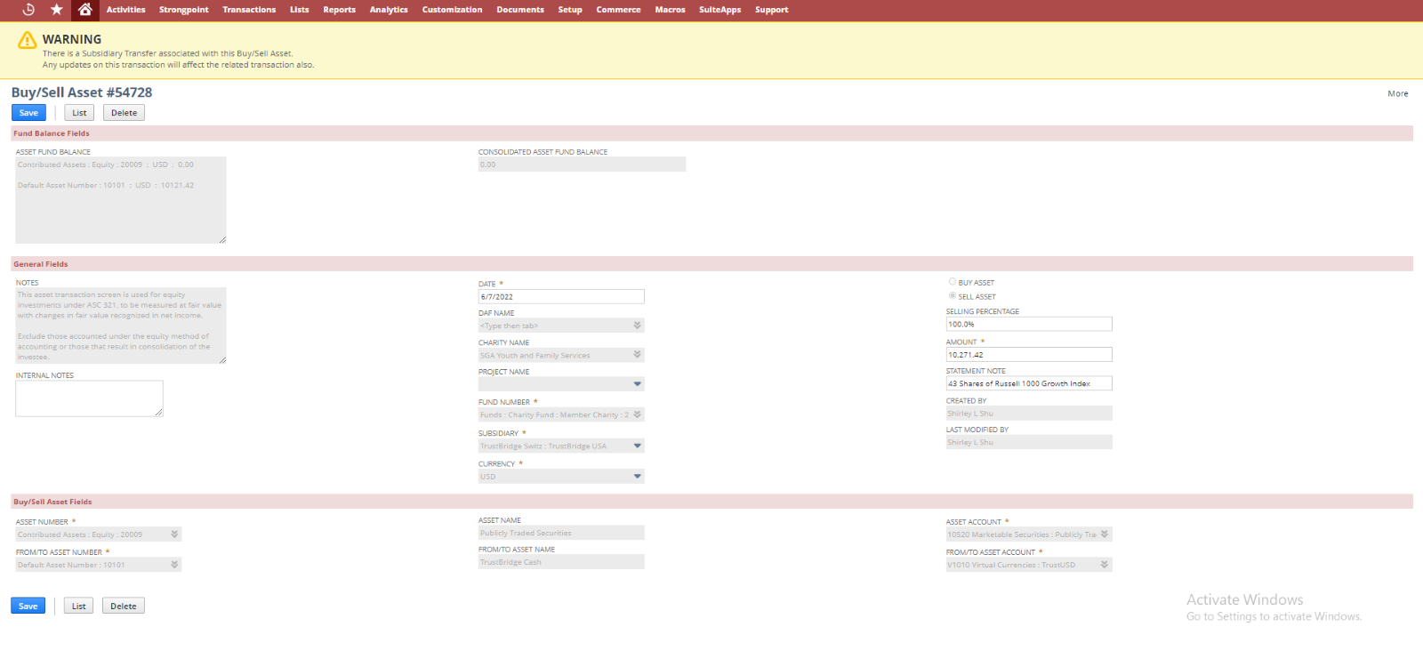This screenshot has width=1423, height=659.
Task: Expand the Project Name dropdown
Action: [x=637, y=384]
